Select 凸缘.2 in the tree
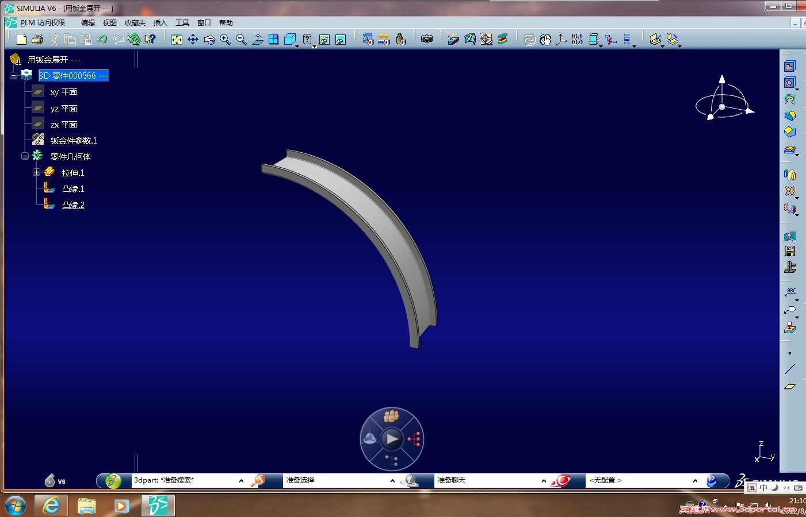806x517 pixels. (x=73, y=205)
